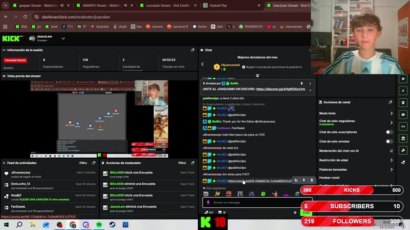Open Spotify from the taskbar
Screen dimensions: 410x230
pyautogui.click(x=99, y=225)
